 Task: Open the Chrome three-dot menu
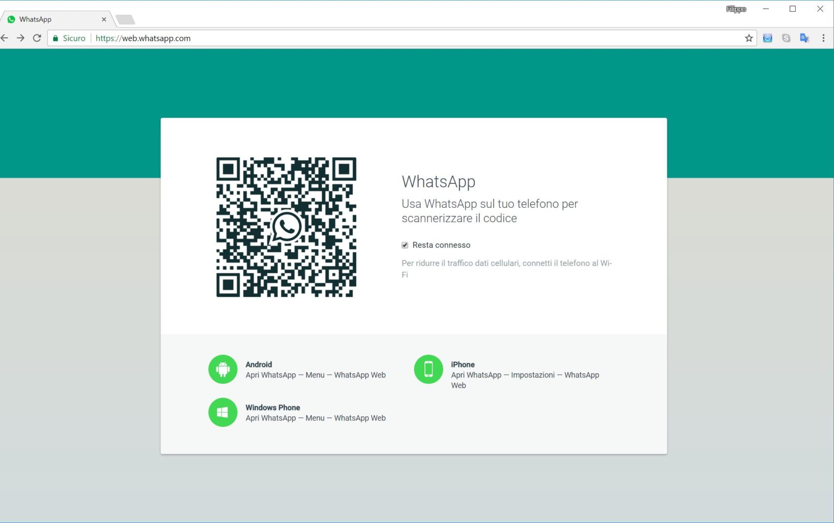pyautogui.click(x=823, y=38)
